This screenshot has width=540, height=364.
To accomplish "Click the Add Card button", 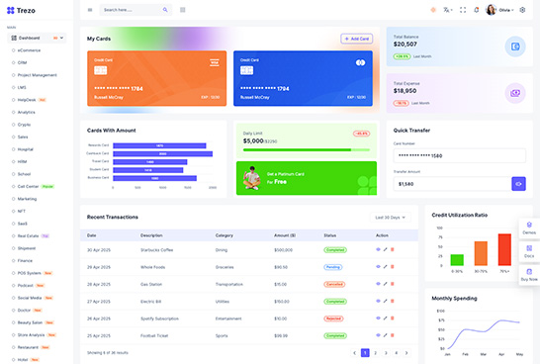I will [357, 39].
